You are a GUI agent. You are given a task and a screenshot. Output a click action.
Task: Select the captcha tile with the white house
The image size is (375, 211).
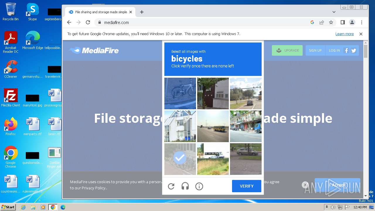(x=180, y=126)
